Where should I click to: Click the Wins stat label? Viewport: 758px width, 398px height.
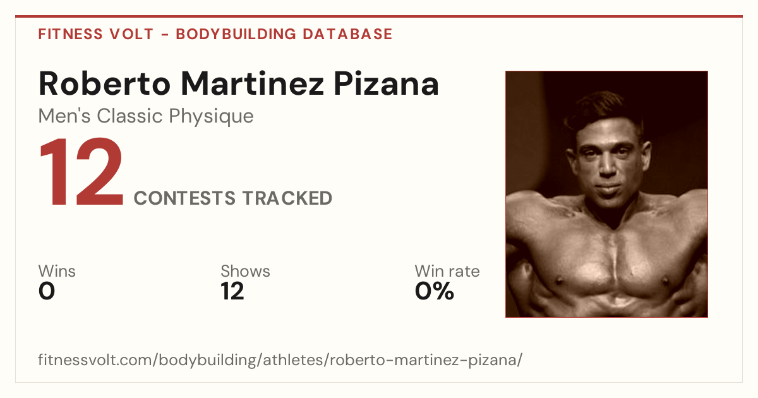57,272
